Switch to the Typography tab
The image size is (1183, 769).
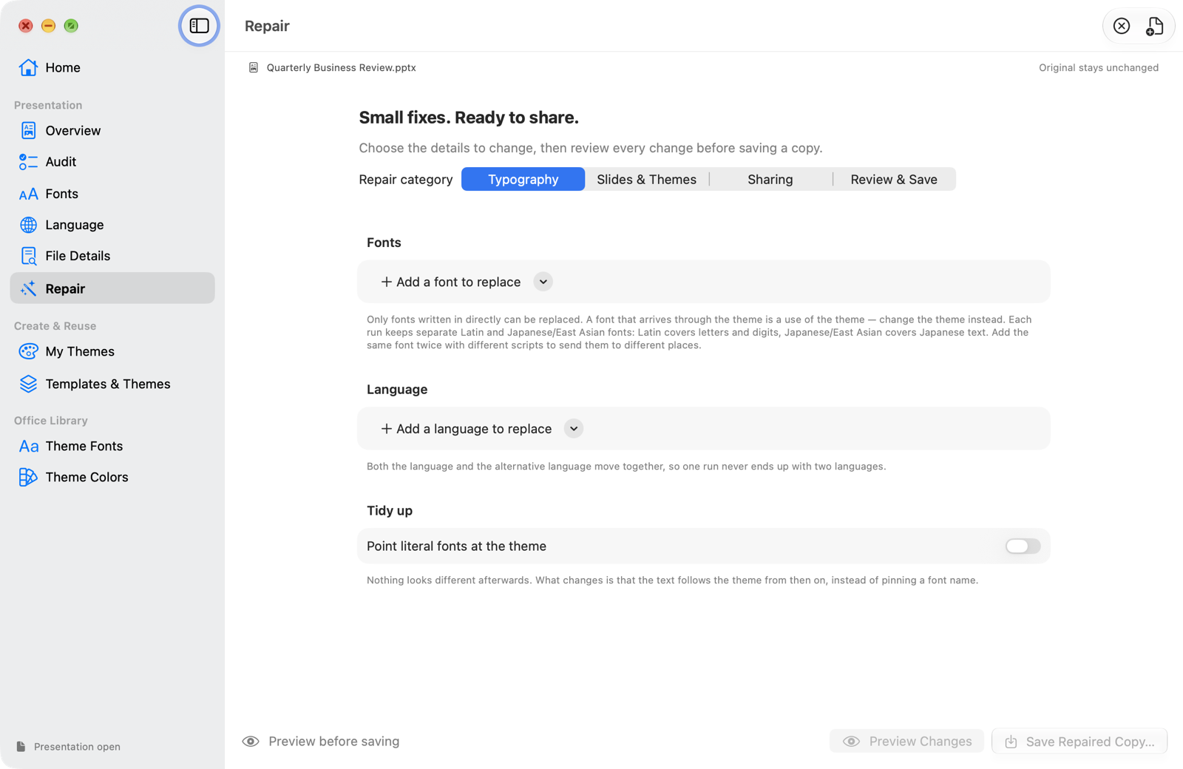click(523, 180)
